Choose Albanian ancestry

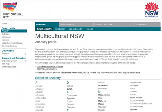coord(39,92)
